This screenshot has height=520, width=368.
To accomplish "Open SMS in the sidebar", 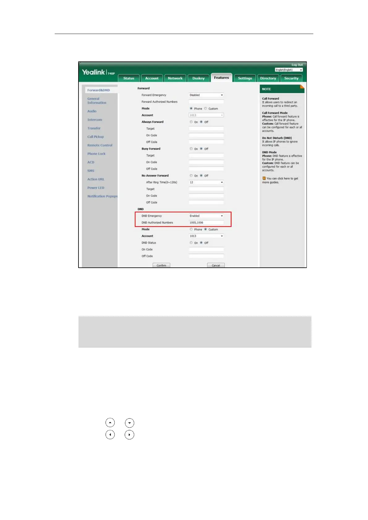I will [x=91, y=171].
